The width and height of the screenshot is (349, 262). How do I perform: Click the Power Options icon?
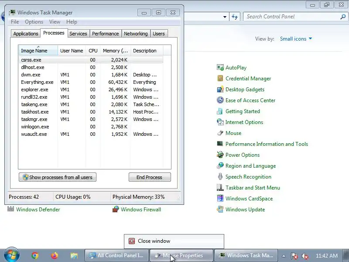220,155
